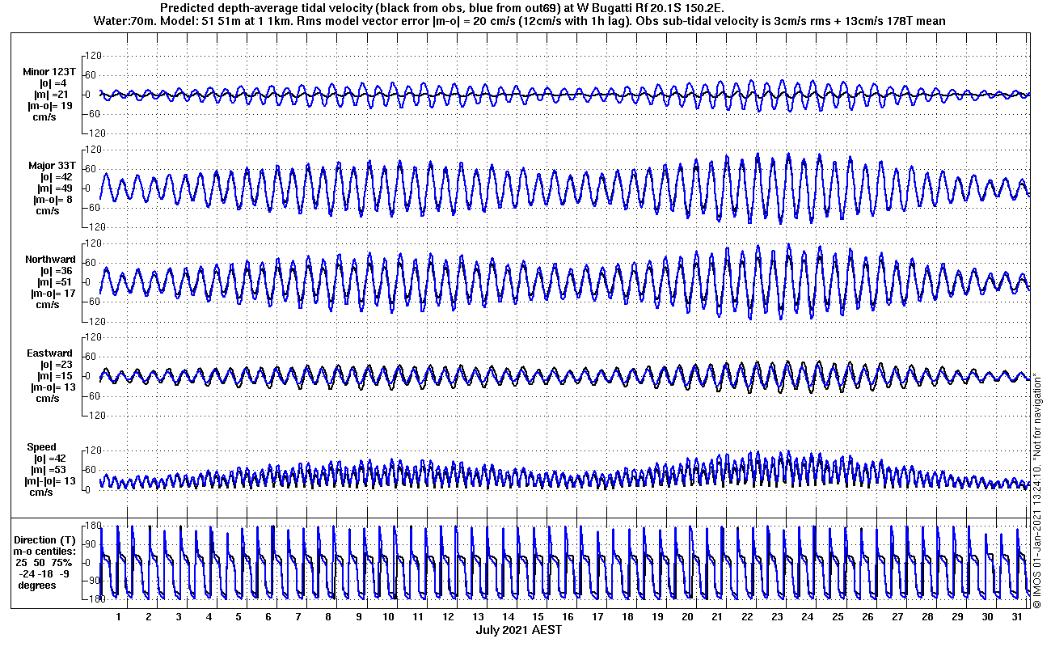Click '|m| =15' in the Eastward panel
The width and height of the screenshot is (1051, 647).
(x=56, y=376)
